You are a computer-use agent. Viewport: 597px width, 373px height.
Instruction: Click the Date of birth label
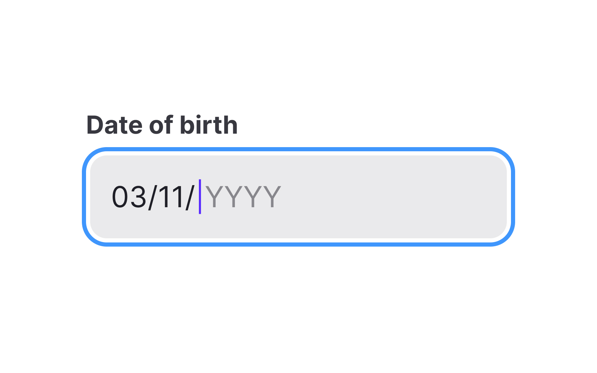[162, 125]
